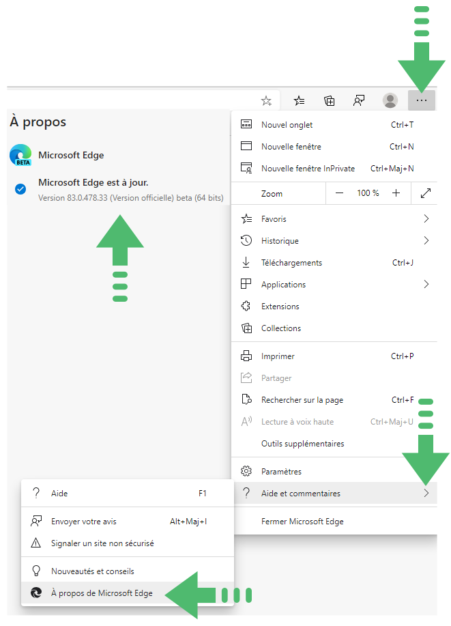Click the Microsoft Edge Beta logo
451x626 pixels.
coord(20,155)
